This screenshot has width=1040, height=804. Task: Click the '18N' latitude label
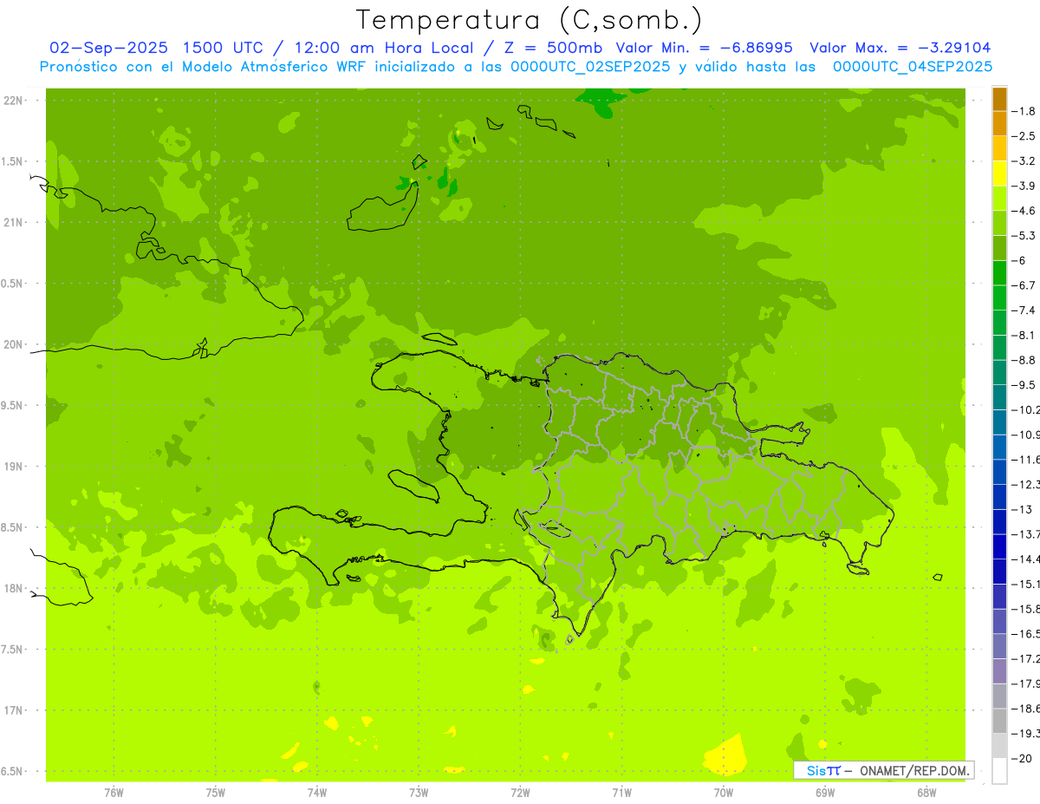(x=13, y=588)
